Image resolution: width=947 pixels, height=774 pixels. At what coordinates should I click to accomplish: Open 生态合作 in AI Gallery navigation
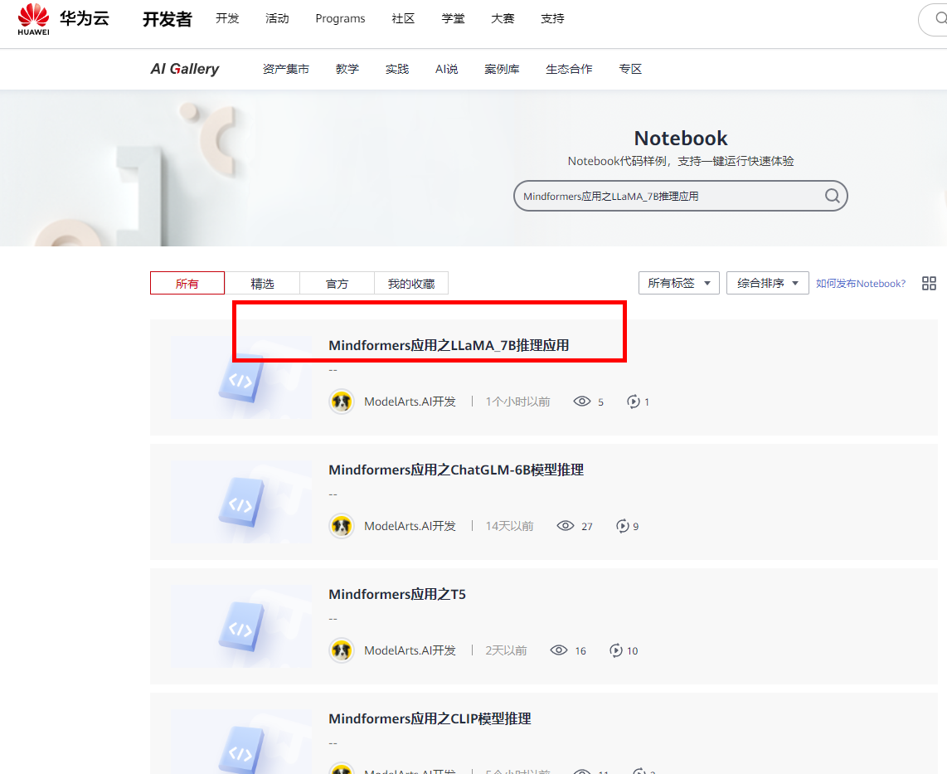pyautogui.click(x=569, y=69)
